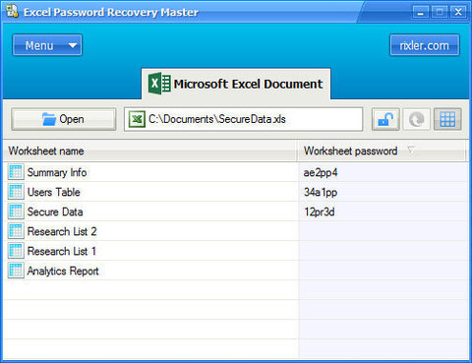Select the Microsoft Excel Document tab
472x363 pixels.
coord(236,84)
